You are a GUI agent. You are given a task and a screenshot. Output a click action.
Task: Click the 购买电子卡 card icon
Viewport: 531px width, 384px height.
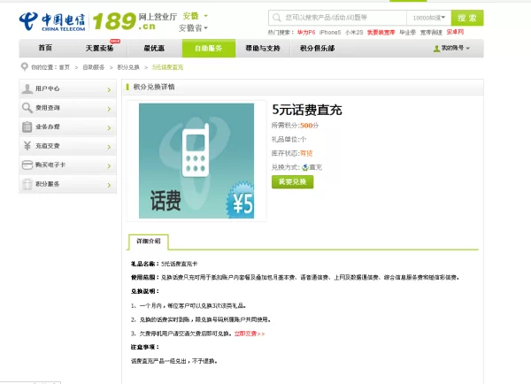28,165
